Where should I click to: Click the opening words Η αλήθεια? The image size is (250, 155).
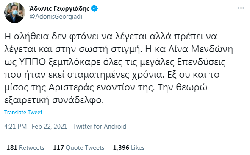click(26, 37)
